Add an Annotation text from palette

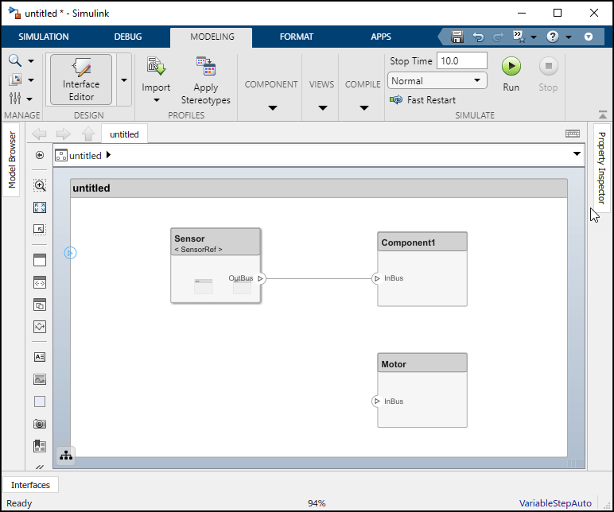pos(40,357)
